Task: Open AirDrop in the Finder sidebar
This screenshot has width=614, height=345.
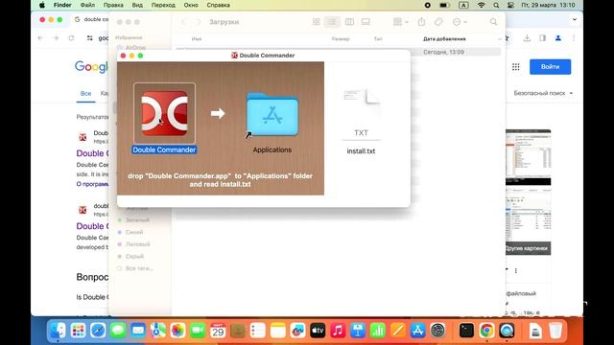Action: coord(135,47)
